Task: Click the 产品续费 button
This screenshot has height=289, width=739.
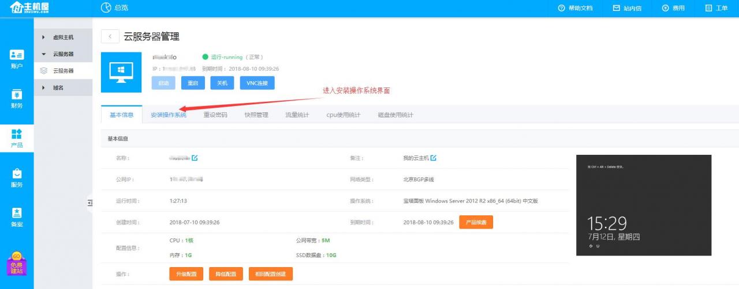Action: [476, 222]
